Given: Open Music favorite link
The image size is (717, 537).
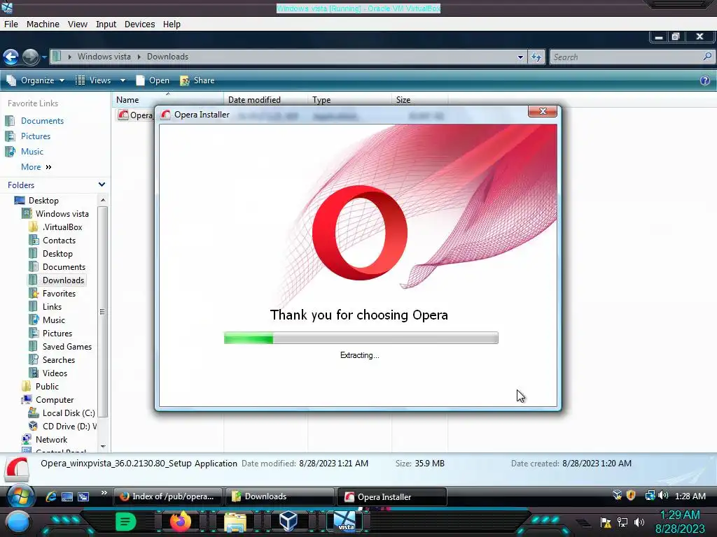Looking at the screenshot, I should [x=32, y=152].
